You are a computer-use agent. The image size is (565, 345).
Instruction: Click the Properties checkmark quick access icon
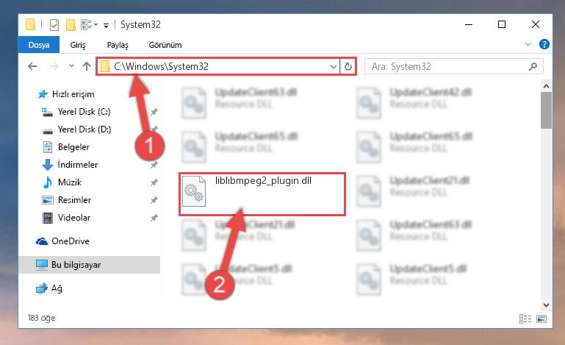pos(54,25)
